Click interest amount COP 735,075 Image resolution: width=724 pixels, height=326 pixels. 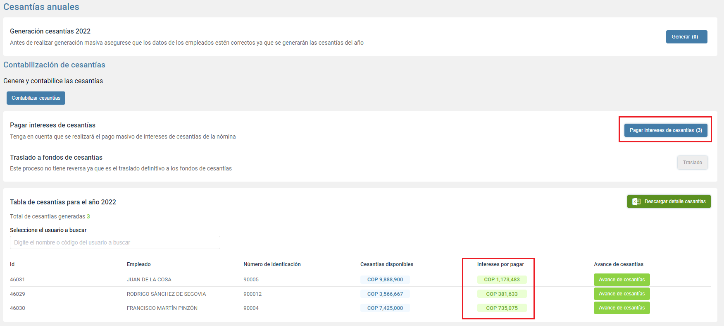point(502,308)
